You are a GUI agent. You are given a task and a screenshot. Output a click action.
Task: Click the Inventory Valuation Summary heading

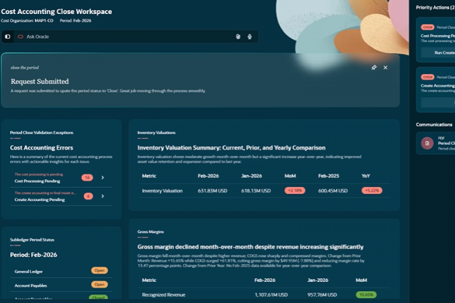click(x=231, y=148)
